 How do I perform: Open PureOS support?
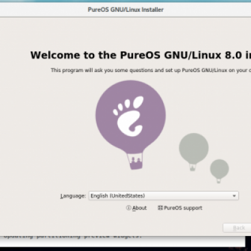coord(180,208)
